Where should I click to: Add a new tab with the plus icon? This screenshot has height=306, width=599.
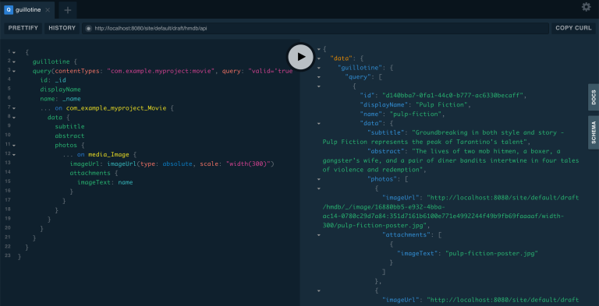[68, 10]
